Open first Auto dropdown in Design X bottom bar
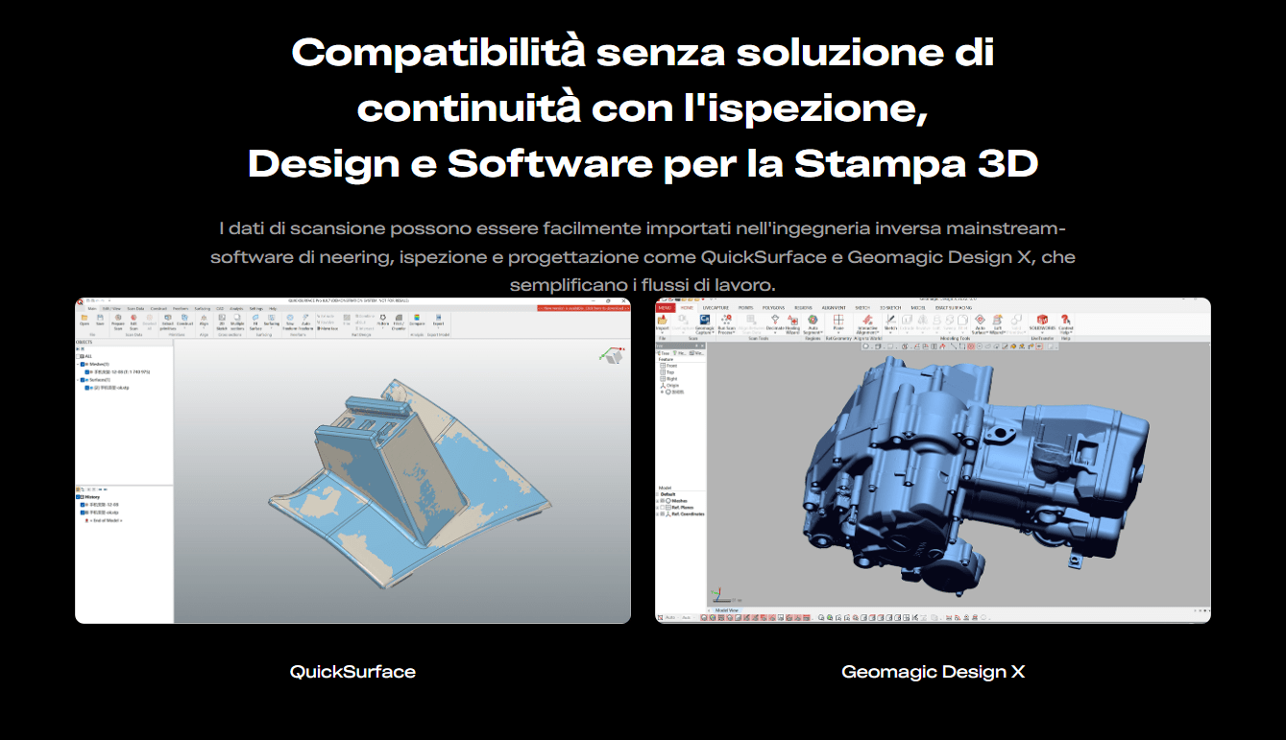1286x740 pixels. [x=672, y=618]
